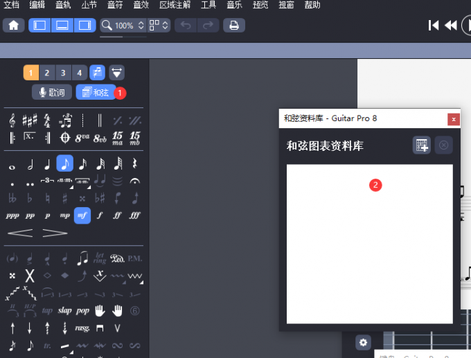Open the 工具 (Tools) menu
The width and height of the screenshot is (471, 358).
point(208,5)
